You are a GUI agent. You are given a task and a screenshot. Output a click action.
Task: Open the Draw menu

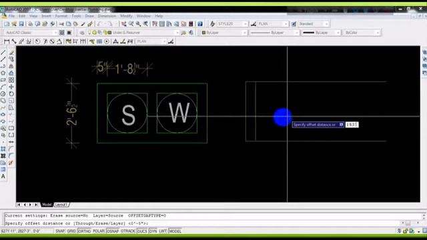click(89, 16)
